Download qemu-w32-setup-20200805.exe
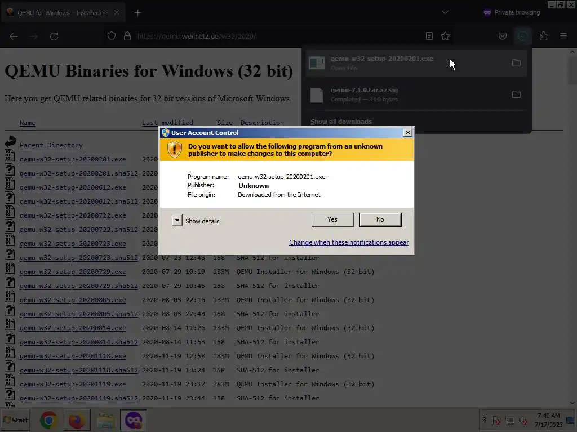The image size is (577, 432). tap(73, 300)
